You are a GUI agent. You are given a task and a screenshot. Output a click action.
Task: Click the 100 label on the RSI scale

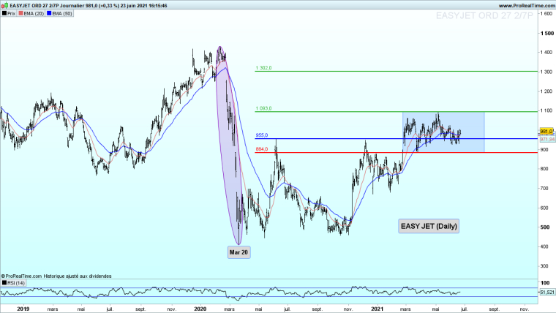click(545, 283)
